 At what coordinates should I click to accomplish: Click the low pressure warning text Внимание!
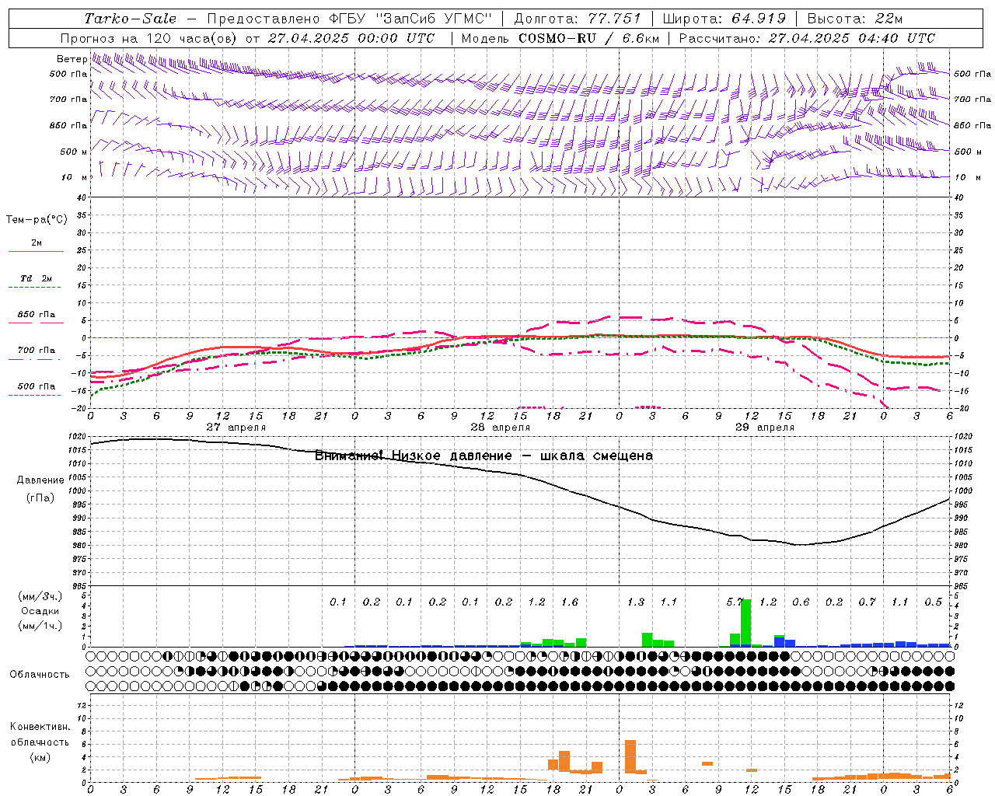coord(348,456)
